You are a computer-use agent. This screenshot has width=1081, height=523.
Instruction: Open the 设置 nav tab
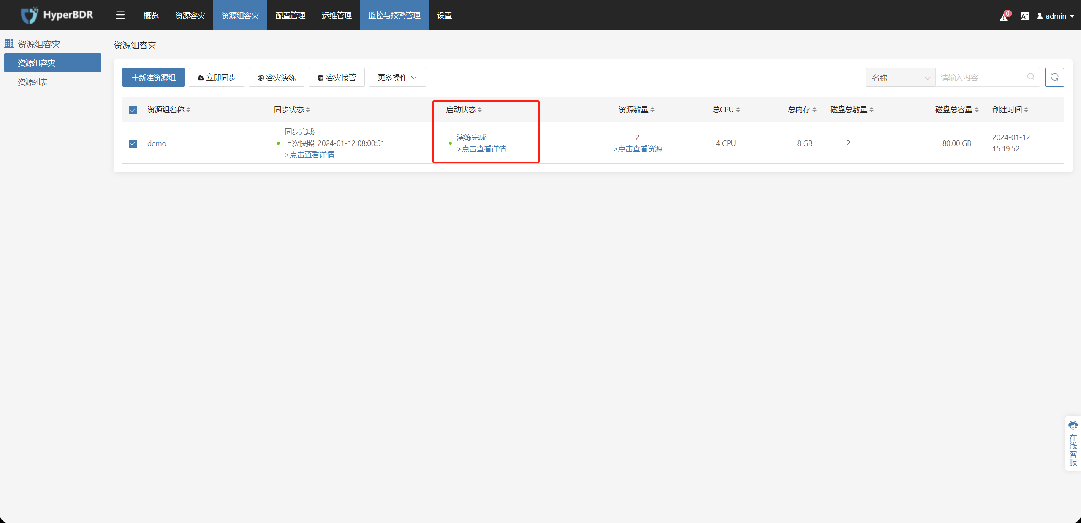click(445, 15)
